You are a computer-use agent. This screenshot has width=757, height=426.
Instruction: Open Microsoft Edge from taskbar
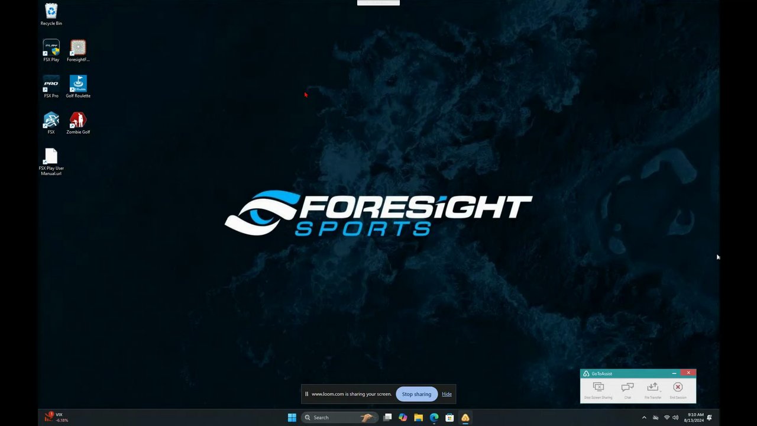coord(434,418)
